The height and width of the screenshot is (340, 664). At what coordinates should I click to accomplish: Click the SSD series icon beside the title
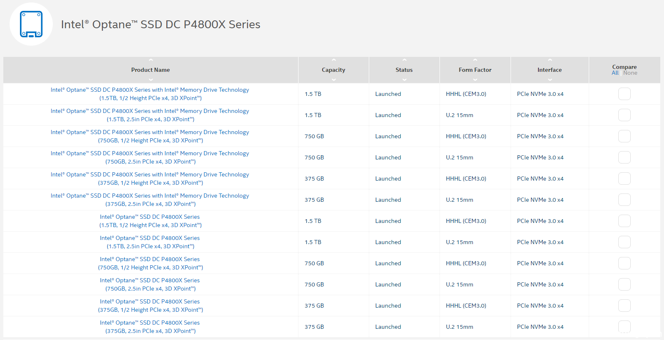[x=31, y=24]
